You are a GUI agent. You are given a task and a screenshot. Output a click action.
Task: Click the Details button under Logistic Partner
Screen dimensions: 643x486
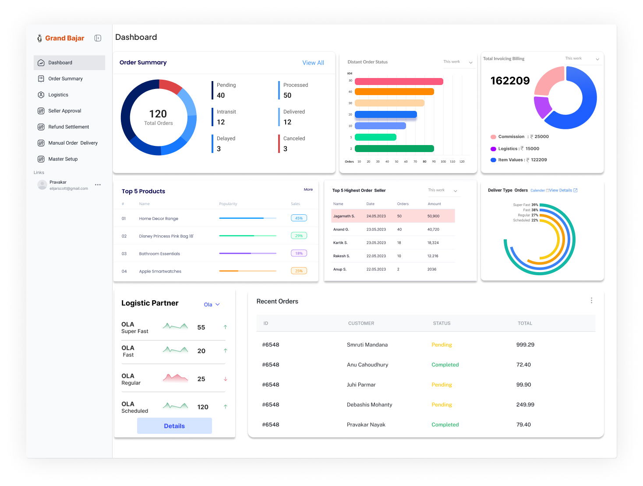tap(174, 426)
